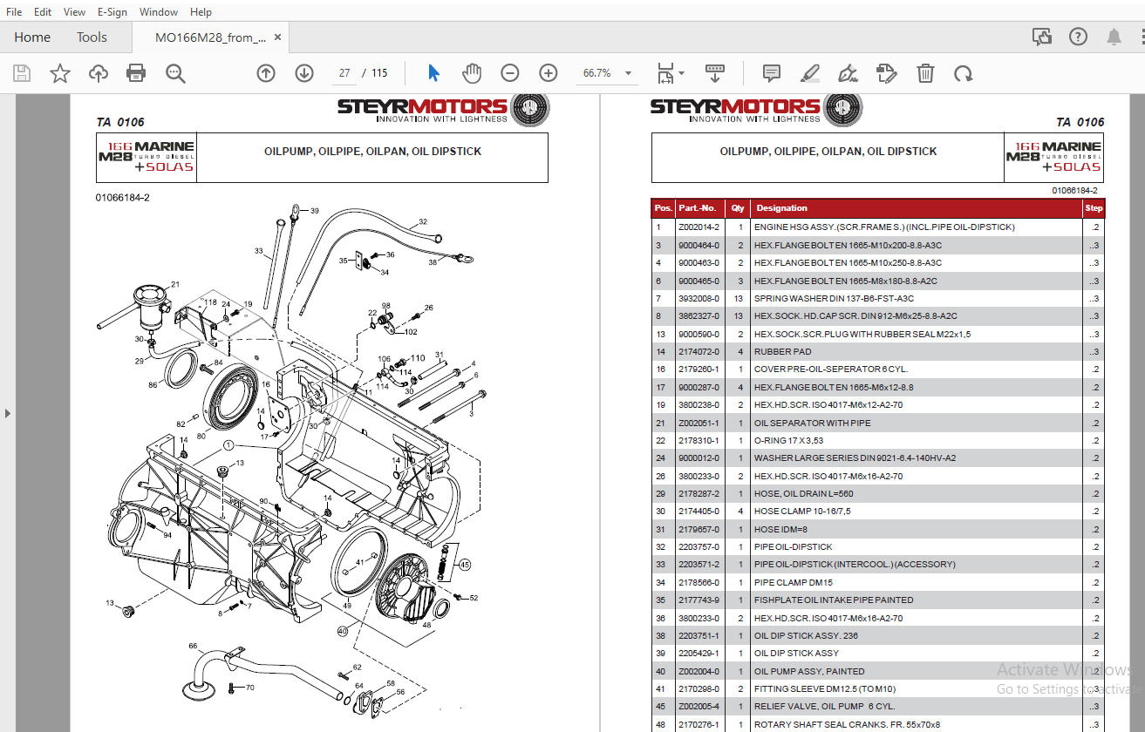Image resolution: width=1145 pixels, height=732 pixels.
Task: Click the drawing number 01066184-2 on left page
Action: click(x=123, y=198)
